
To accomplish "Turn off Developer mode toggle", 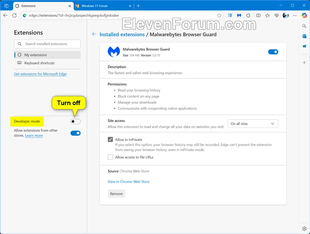I will (75, 122).
